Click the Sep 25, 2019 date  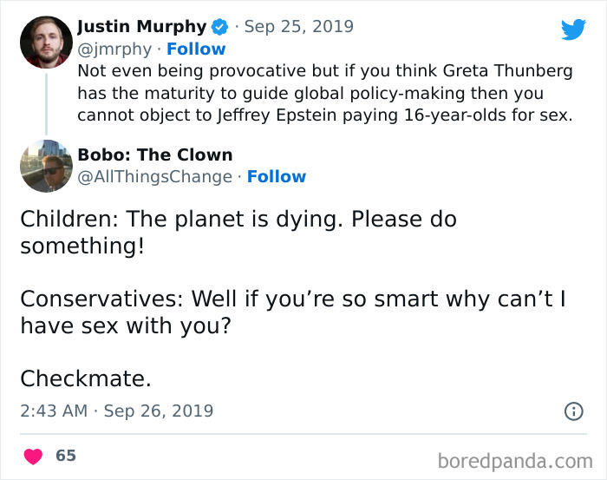tap(298, 26)
